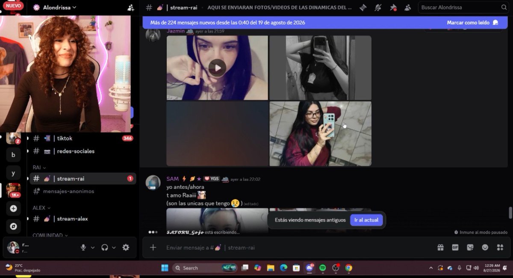Open the emoji picker
This screenshot has width=513, height=278.
pos(485,247)
